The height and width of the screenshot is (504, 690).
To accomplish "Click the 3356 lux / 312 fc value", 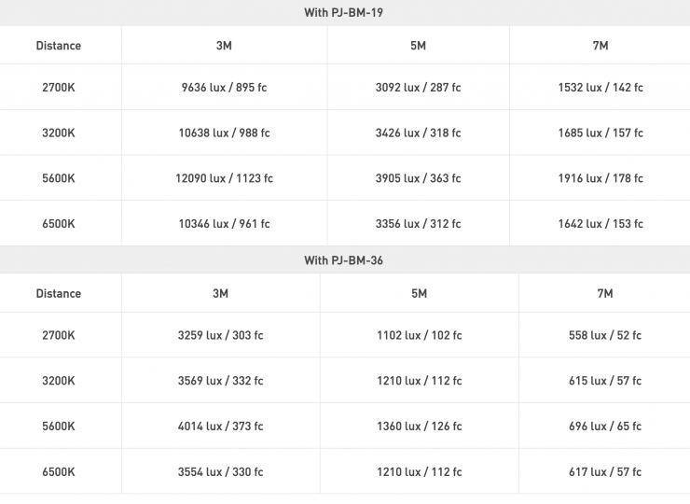I will 418,224.
